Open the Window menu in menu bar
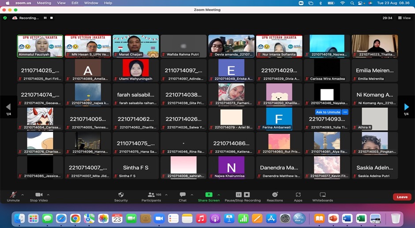 [x=91, y=3]
